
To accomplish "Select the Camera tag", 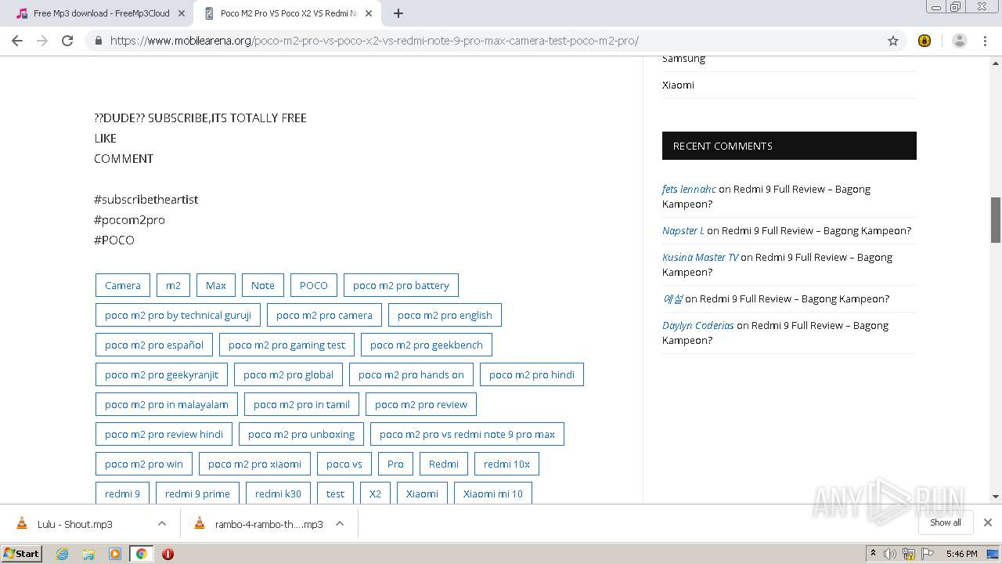I will [123, 285].
